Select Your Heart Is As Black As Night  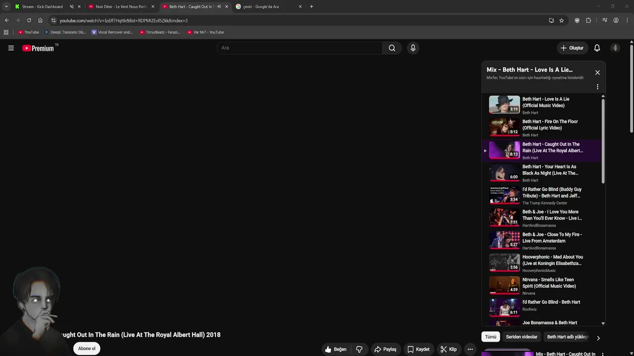click(x=542, y=173)
